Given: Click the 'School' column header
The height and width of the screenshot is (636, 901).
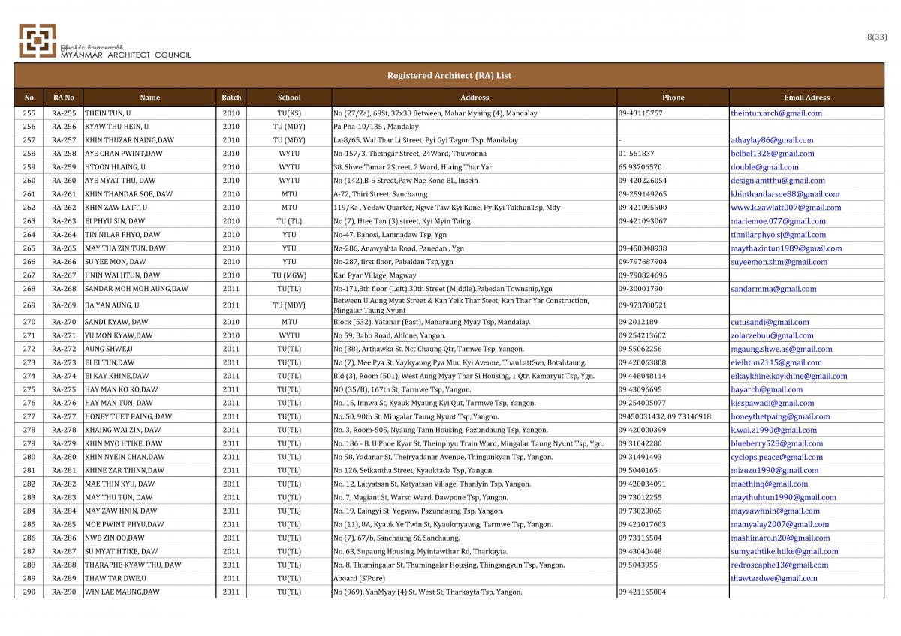Looking at the screenshot, I should tap(289, 97).
